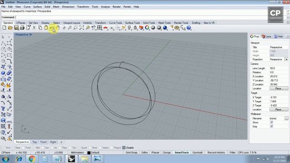The width and height of the screenshot is (290, 163).
Task: Toggle the Cen osnap checkbox
Action: pos(42,148)
